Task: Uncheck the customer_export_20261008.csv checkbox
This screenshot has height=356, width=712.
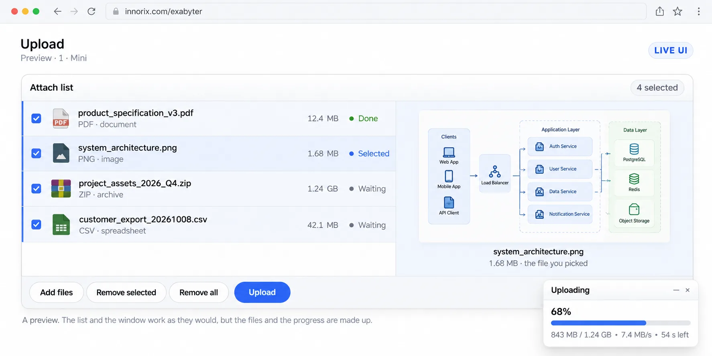Action: coord(36,224)
